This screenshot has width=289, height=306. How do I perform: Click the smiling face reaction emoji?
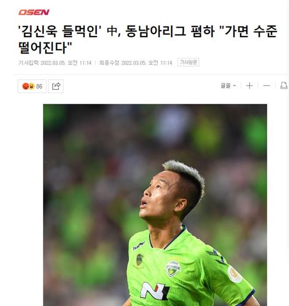click(32, 86)
